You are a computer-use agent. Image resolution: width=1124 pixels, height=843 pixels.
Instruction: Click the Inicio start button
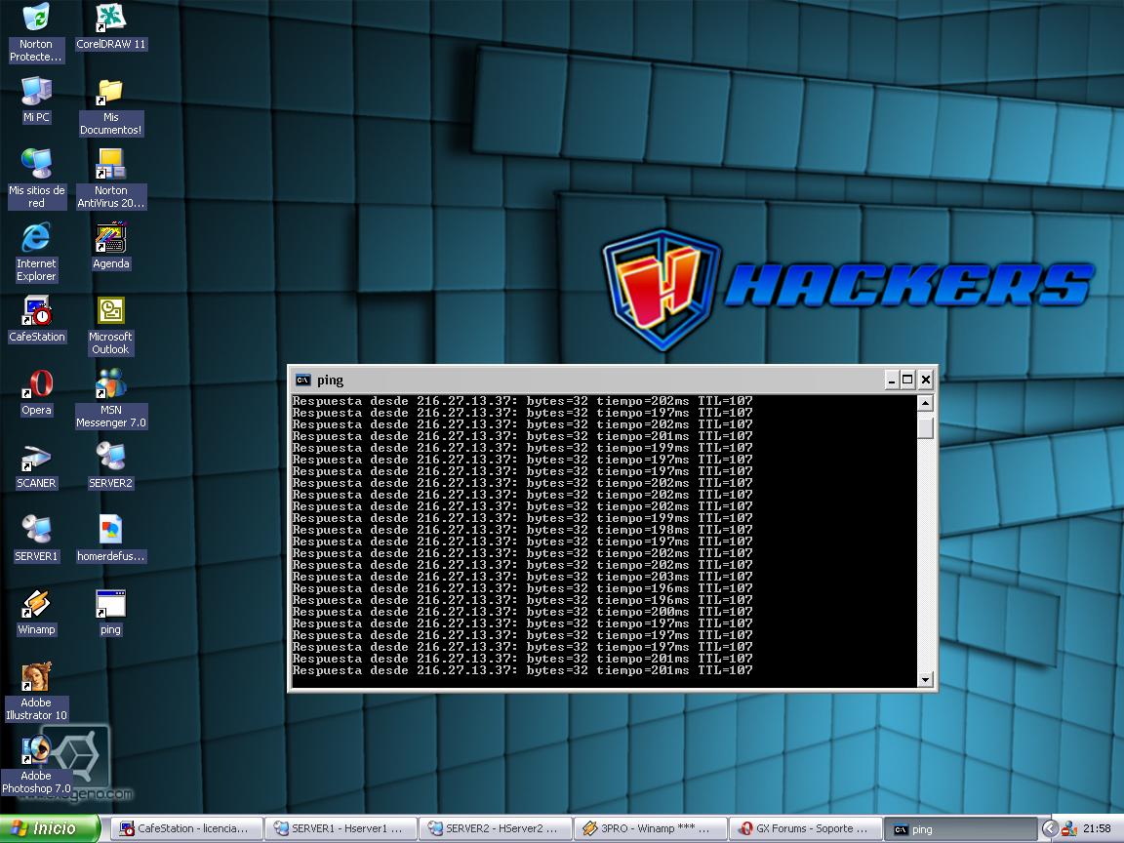tap(48, 828)
